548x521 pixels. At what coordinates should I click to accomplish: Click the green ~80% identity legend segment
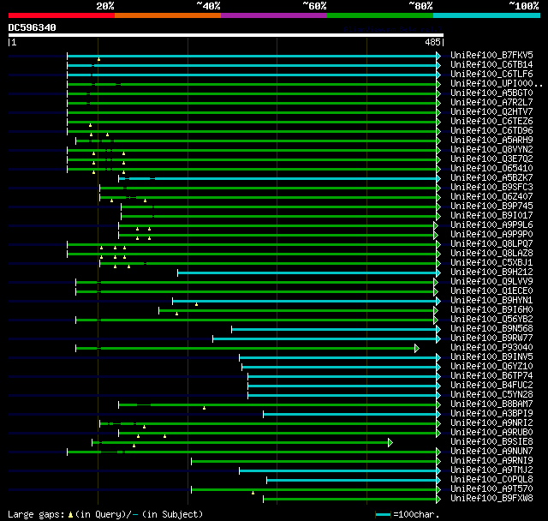pos(380,15)
